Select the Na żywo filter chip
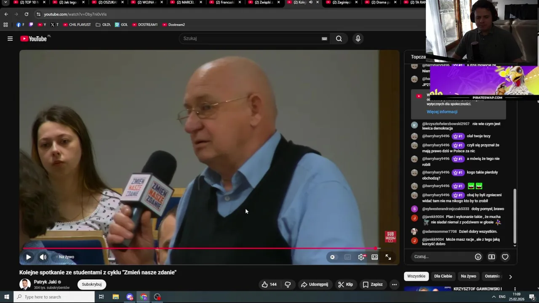Image resolution: width=539 pixels, height=303 pixels. pyautogui.click(x=468, y=276)
